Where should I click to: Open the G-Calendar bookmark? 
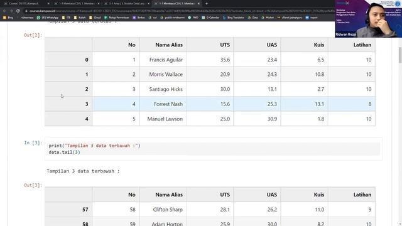[210, 18]
